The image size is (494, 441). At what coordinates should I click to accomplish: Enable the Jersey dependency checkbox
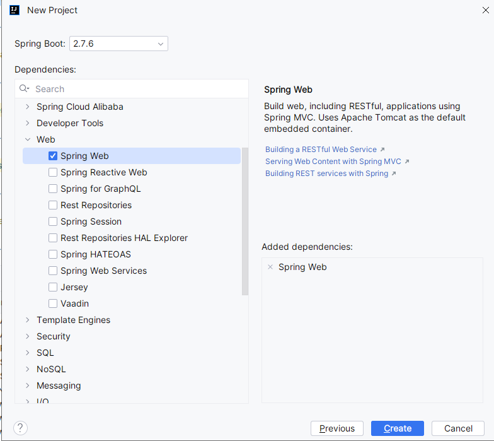click(x=53, y=287)
